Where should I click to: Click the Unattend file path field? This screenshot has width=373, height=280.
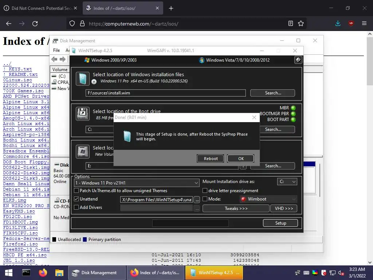tap(157, 200)
